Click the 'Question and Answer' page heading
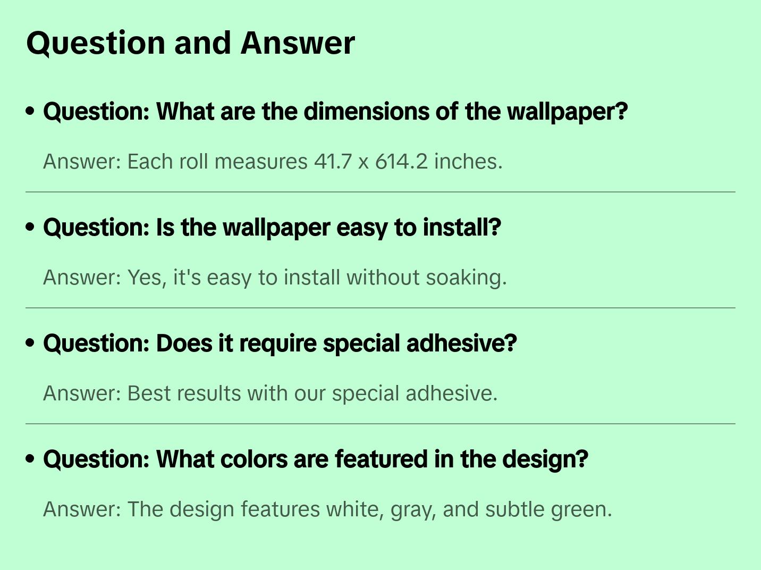 coord(190,43)
